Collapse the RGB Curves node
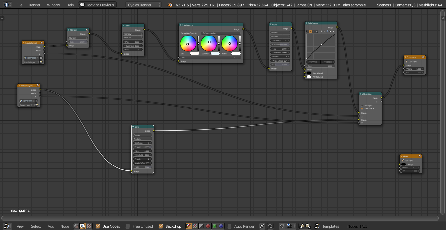Viewport: 446px width, 230px height. click(x=306, y=23)
